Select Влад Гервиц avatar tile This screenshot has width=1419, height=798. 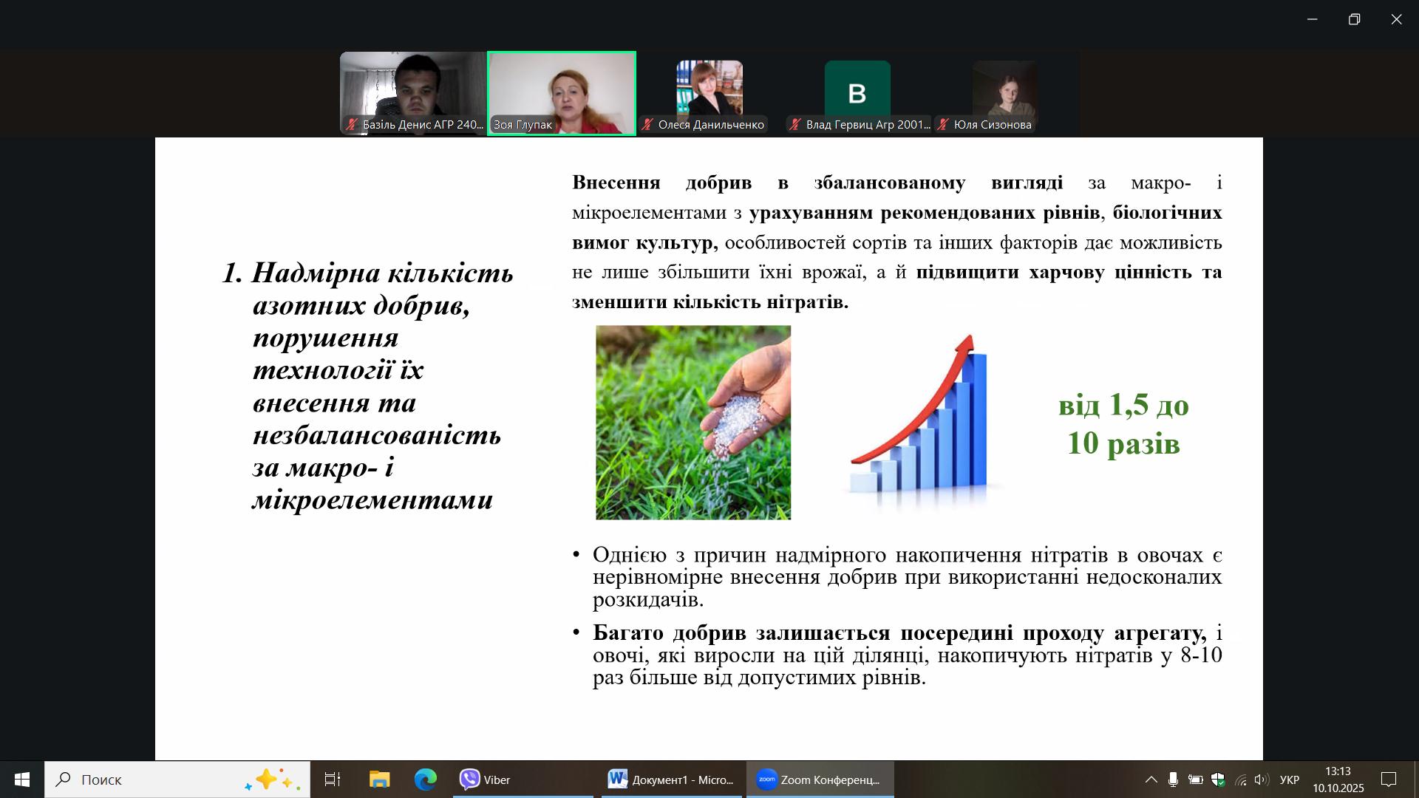tap(857, 90)
